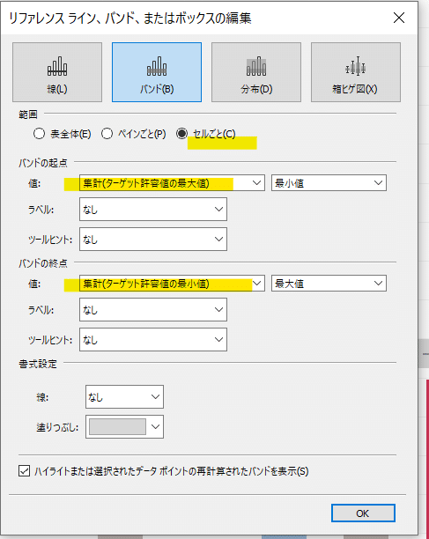Open the 線 line format dropdown
This screenshot has height=539, width=429.
click(124, 396)
